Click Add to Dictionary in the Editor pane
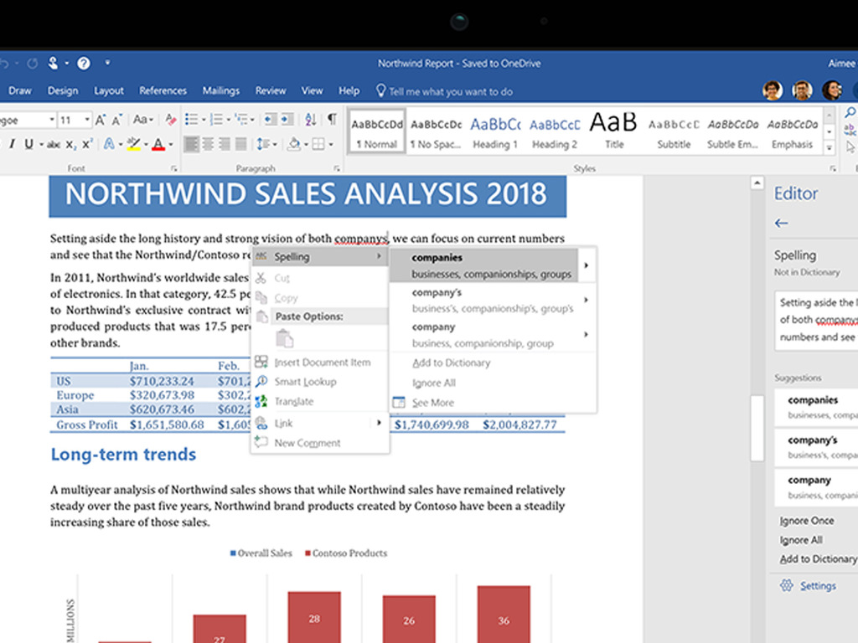 pos(818,558)
